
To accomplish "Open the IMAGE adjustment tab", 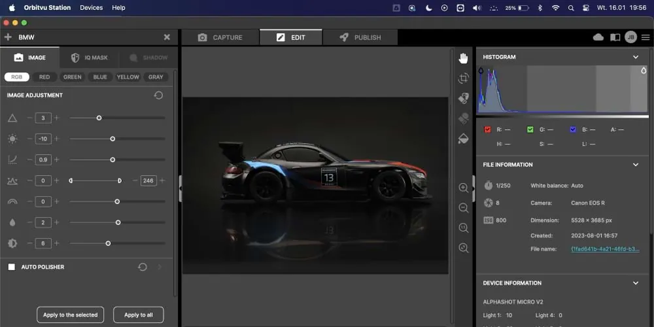I will click(x=30, y=58).
